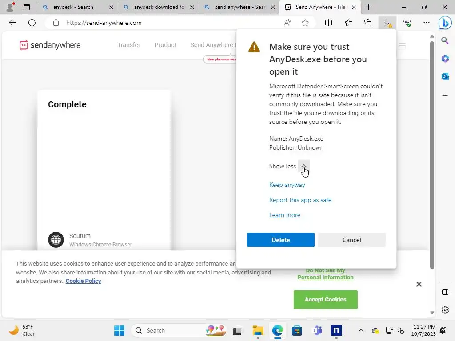Open the Edge profile icon

coord(11,7)
